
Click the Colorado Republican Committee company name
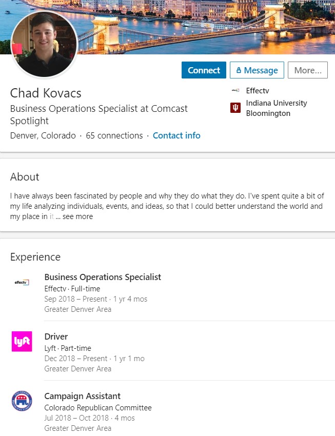pyautogui.click(x=98, y=408)
